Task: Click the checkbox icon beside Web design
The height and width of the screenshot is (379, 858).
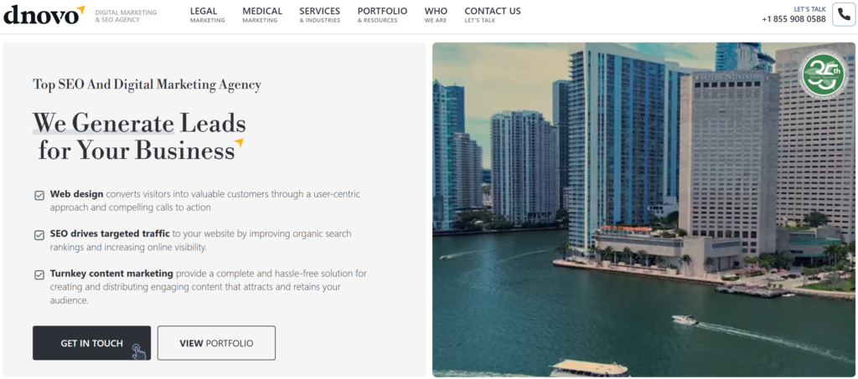Action: pos(39,195)
